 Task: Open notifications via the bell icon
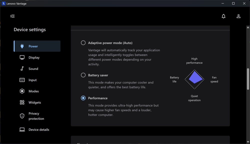coord(223,16)
